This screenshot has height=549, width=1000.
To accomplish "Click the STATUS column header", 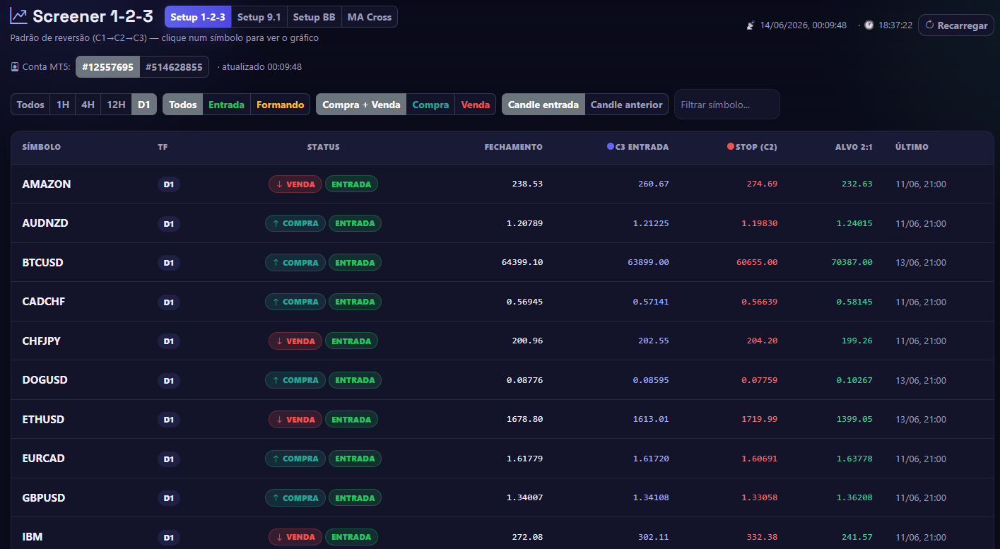I will [324, 147].
